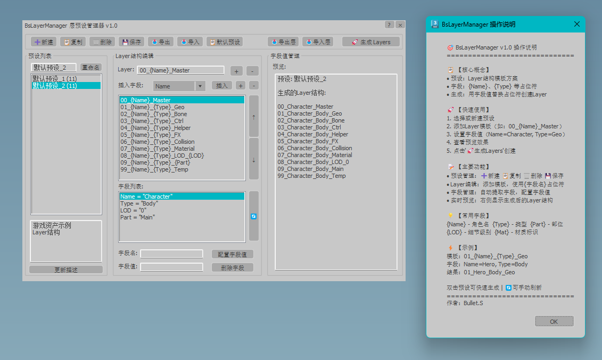Image resolution: width=602 pixels, height=360 pixels.
Task: Click 08_Character_Body_LOD_0 in preview
Action: 313,162
